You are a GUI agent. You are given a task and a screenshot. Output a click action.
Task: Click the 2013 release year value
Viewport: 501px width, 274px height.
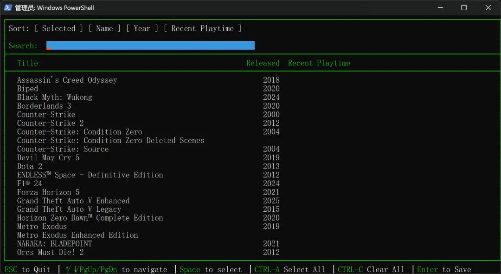tap(271, 166)
